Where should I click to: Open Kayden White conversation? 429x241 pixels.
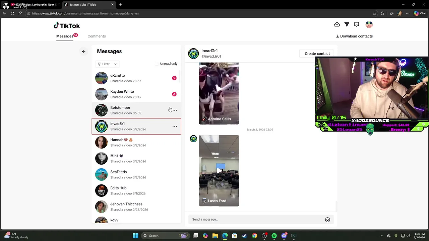136,94
